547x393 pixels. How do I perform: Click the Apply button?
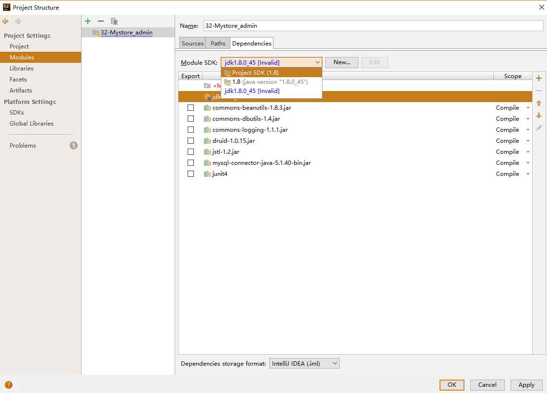[526, 385]
